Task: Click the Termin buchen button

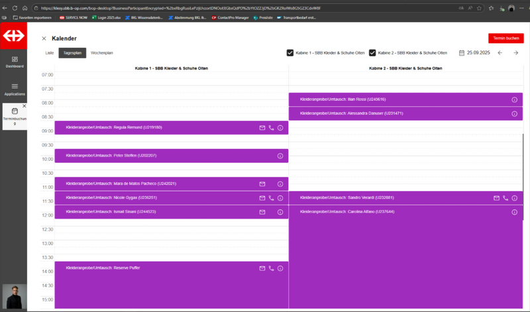Action: point(505,39)
